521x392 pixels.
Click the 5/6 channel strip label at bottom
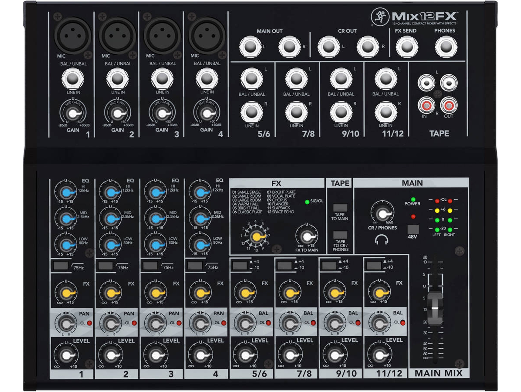point(259,374)
